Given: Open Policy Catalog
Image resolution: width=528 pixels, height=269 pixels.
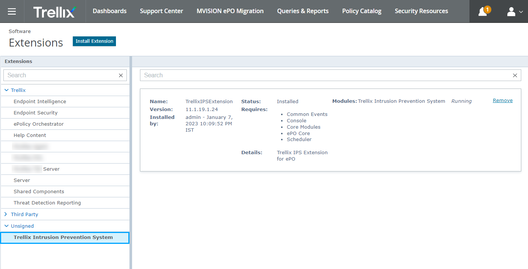Looking at the screenshot, I should tap(362, 11).
